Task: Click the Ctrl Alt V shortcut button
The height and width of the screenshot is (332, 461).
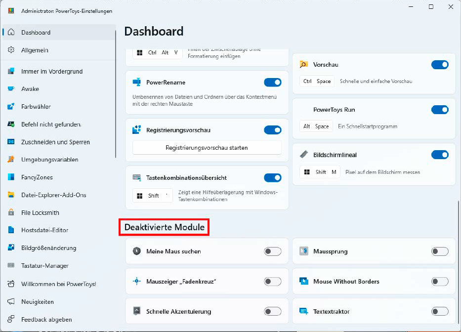Action: point(157,53)
